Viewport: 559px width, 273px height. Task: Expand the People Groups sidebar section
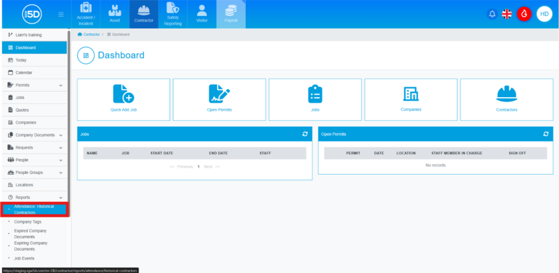point(61,173)
